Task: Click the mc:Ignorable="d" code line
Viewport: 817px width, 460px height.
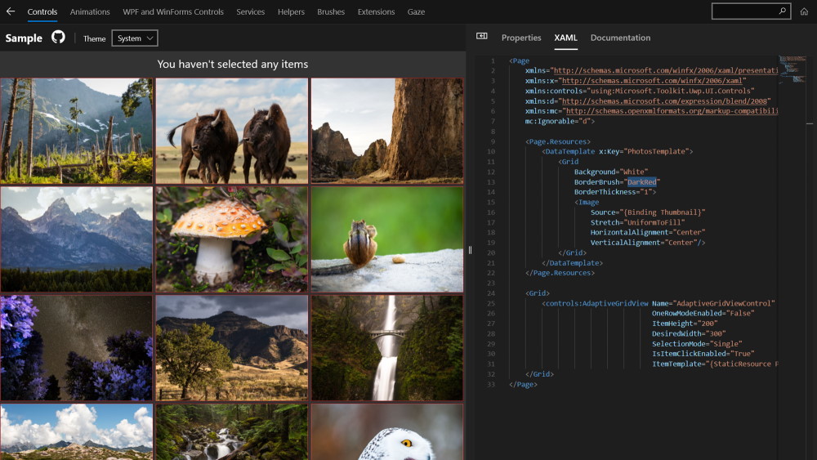Action: coord(560,122)
